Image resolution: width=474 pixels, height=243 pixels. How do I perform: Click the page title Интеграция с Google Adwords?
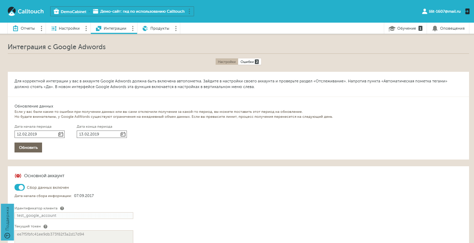tap(57, 47)
